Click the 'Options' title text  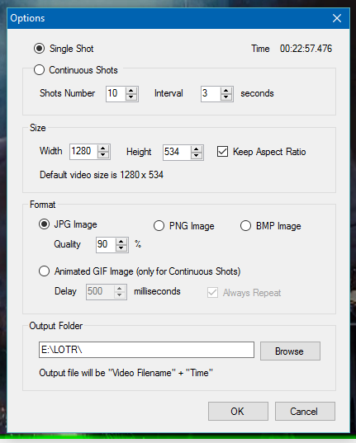point(27,18)
